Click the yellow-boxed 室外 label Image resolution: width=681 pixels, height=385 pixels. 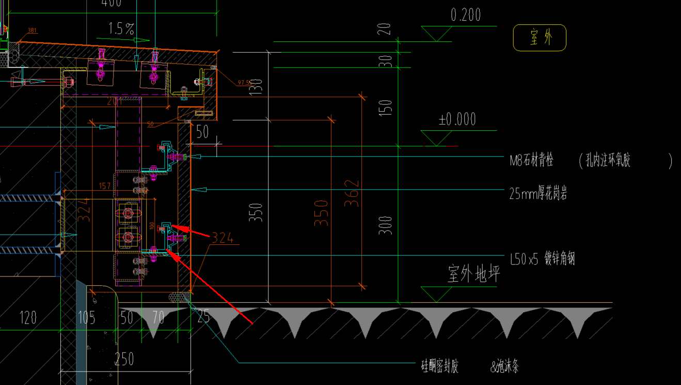[540, 38]
